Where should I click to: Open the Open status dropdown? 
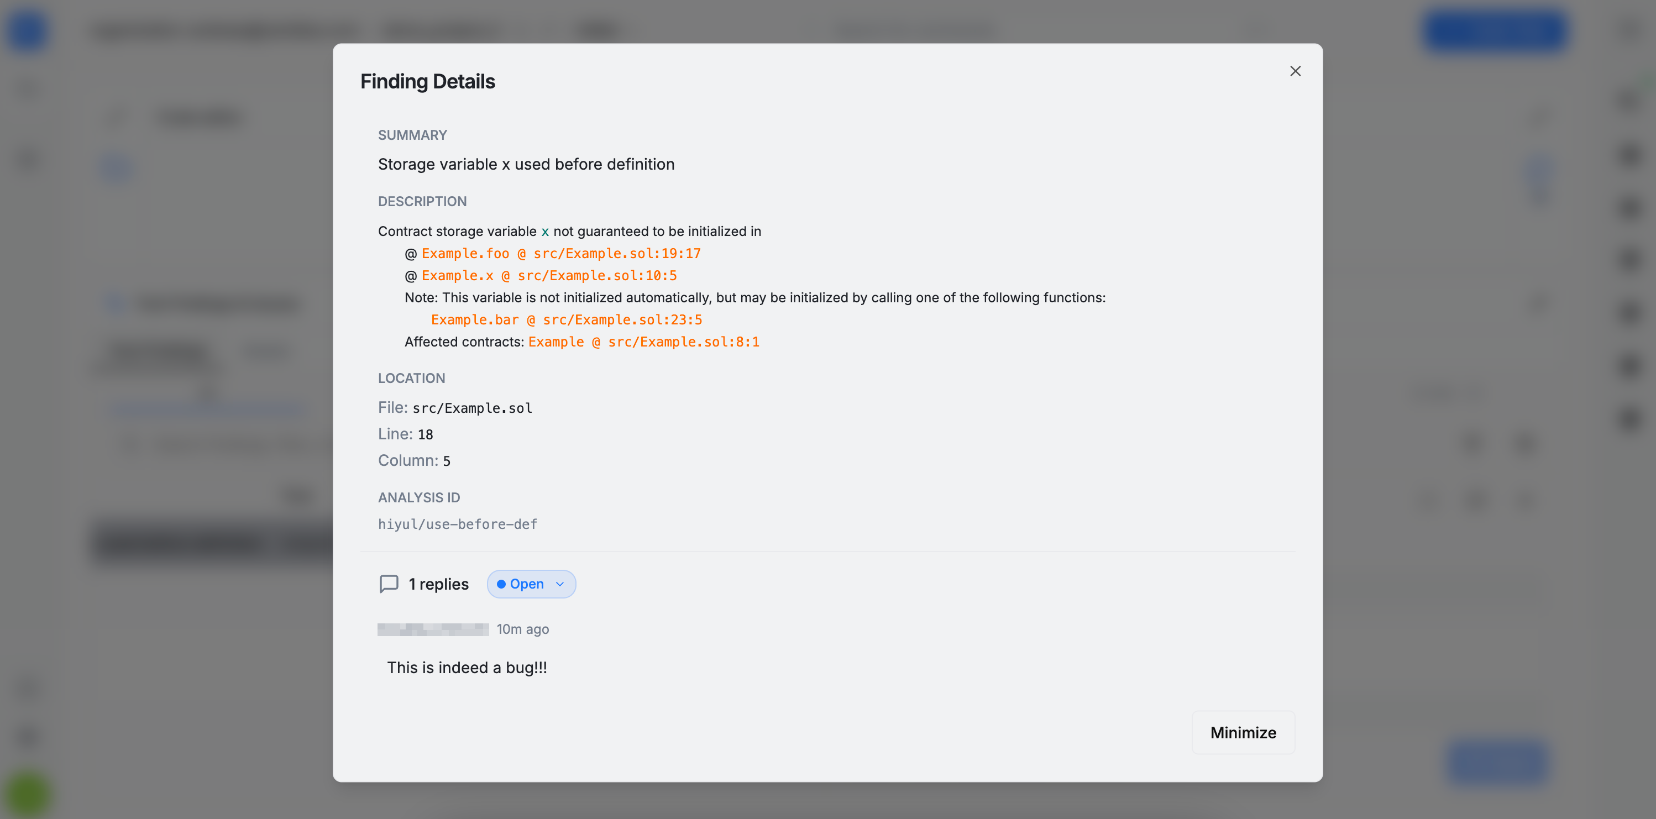[x=531, y=584]
